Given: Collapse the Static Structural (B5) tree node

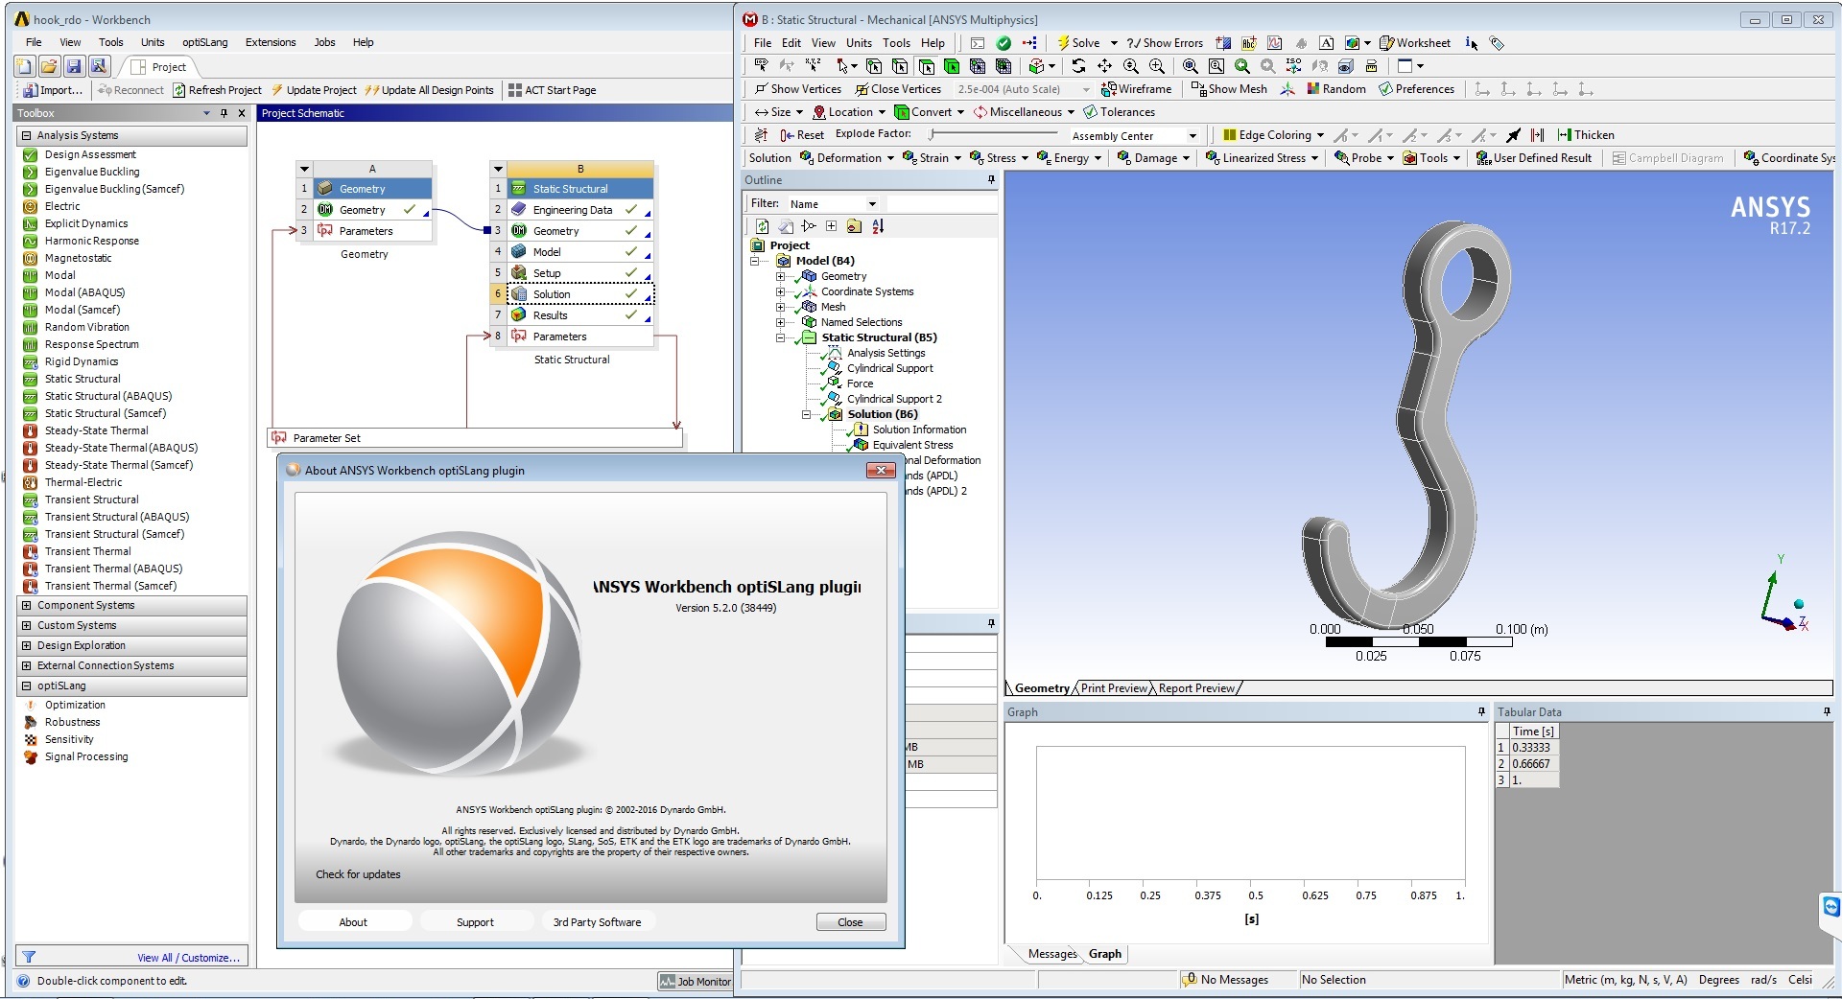Looking at the screenshot, I should point(781,337).
